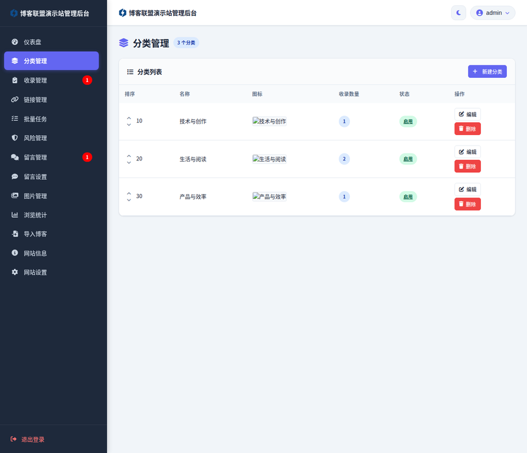The height and width of the screenshot is (453, 527).
Task: Open the admin user dropdown
Action: (x=493, y=13)
